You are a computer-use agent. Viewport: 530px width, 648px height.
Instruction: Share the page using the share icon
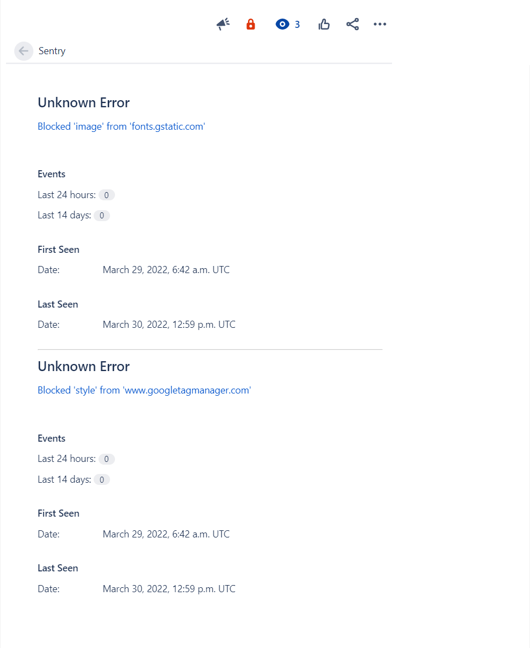tap(352, 24)
